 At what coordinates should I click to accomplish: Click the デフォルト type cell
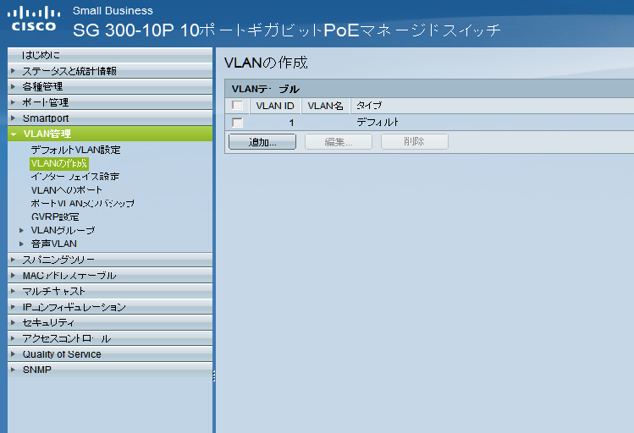point(378,123)
